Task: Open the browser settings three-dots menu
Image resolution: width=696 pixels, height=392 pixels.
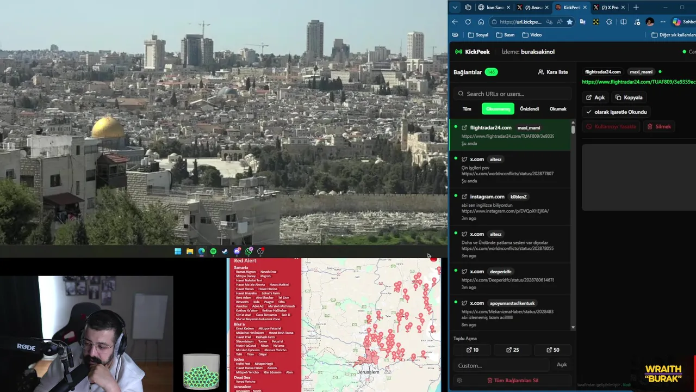Action: point(663,22)
